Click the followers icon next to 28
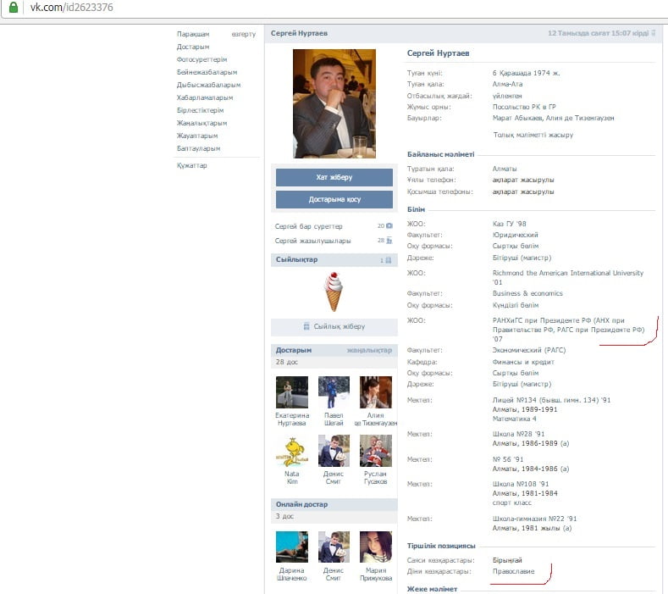 point(389,241)
